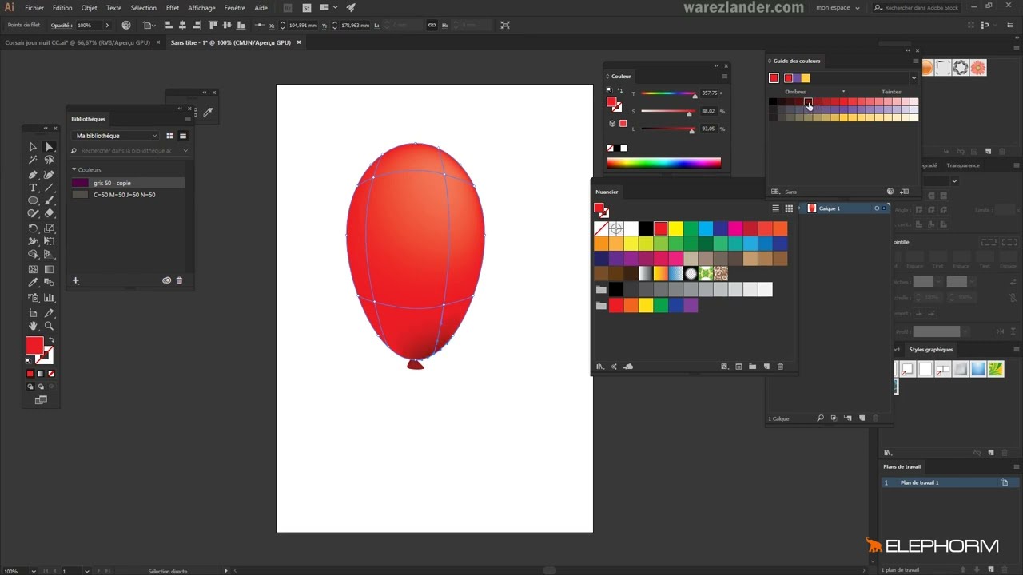The height and width of the screenshot is (575, 1023).
Task: Switch to Transparence panel tab
Action: [x=962, y=165]
